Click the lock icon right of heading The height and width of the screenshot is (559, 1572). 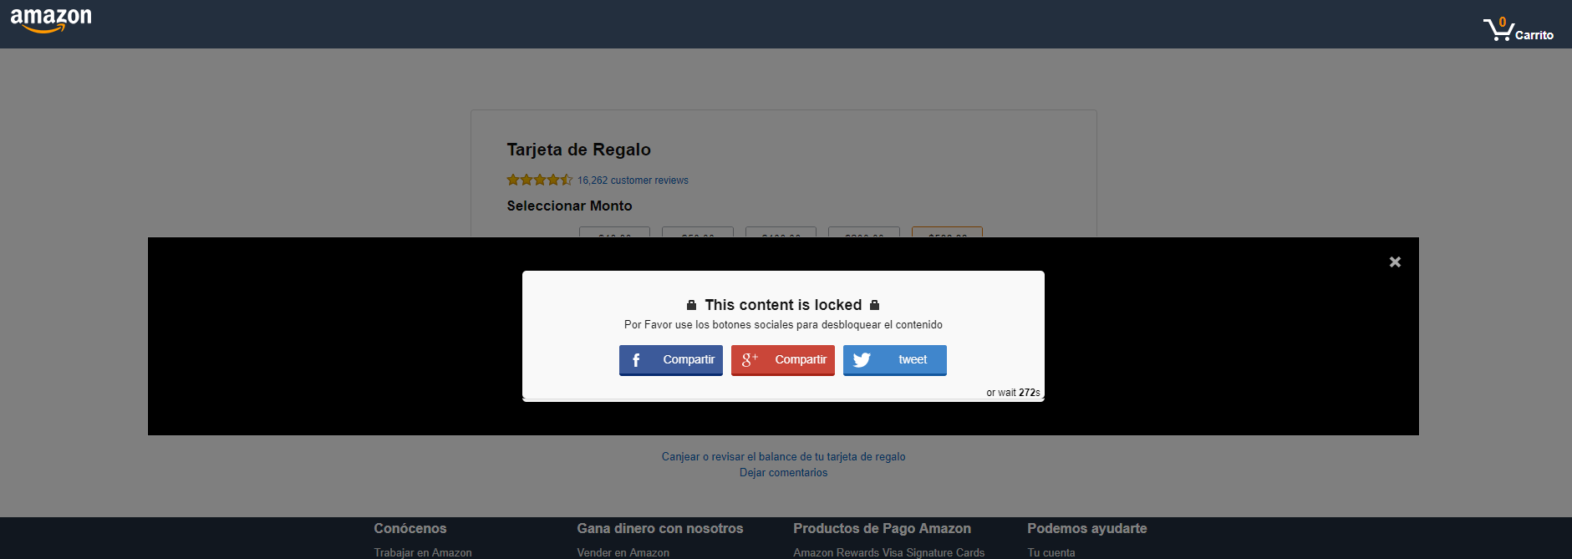click(x=875, y=305)
